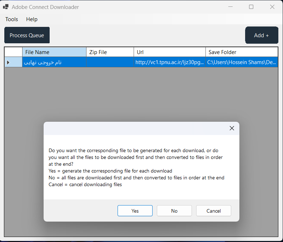283x242 pixels.
Task: Click the Zip File column header
Action: click(x=110, y=52)
